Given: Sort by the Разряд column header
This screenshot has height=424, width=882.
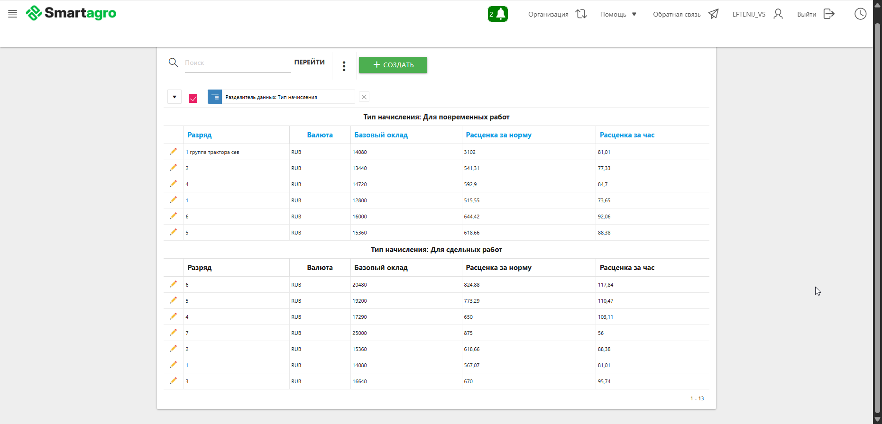Looking at the screenshot, I should [x=200, y=135].
